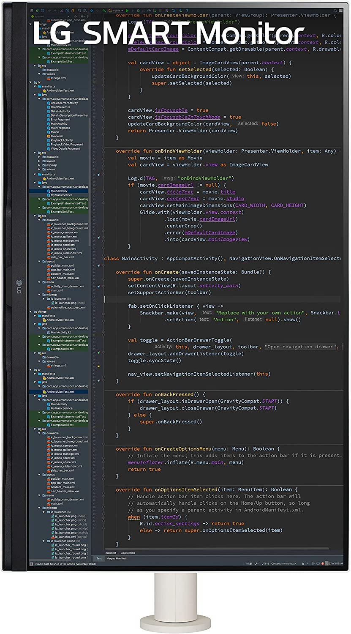This screenshot has width=351, height=634.
Task: Switch to the Merged Manifest tab
Action: click(116, 558)
